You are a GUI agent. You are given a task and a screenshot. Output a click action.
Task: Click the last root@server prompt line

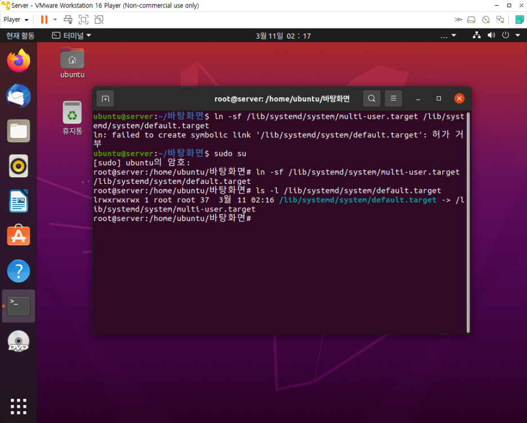(x=172, y=219)
